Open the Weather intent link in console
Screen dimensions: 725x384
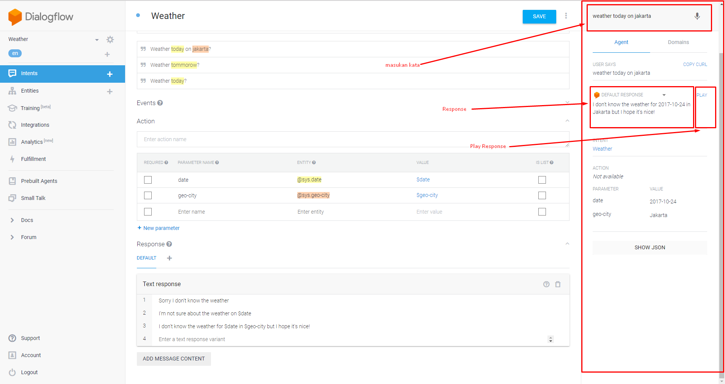click(x=602, y=149)
